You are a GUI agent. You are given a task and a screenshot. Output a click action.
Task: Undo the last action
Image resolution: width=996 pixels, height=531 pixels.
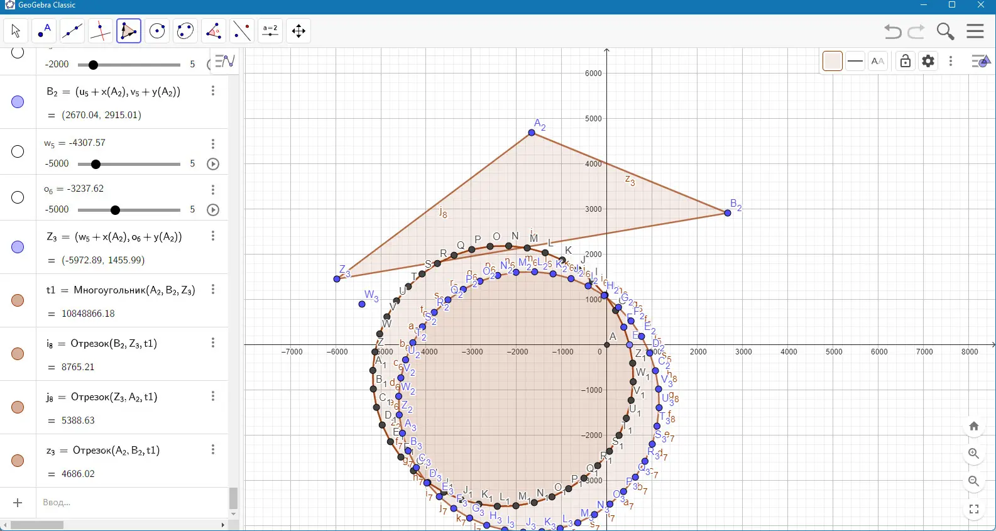point(892,31)
